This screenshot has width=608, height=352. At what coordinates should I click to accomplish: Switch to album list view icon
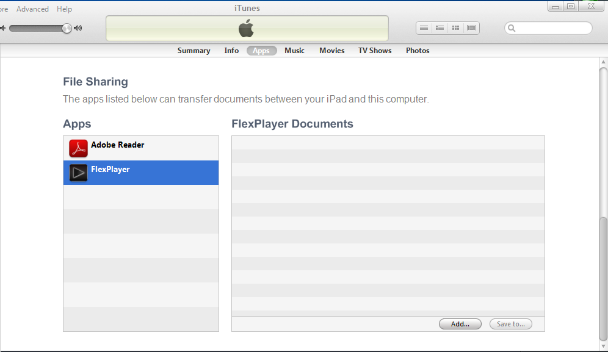(440, 28)
